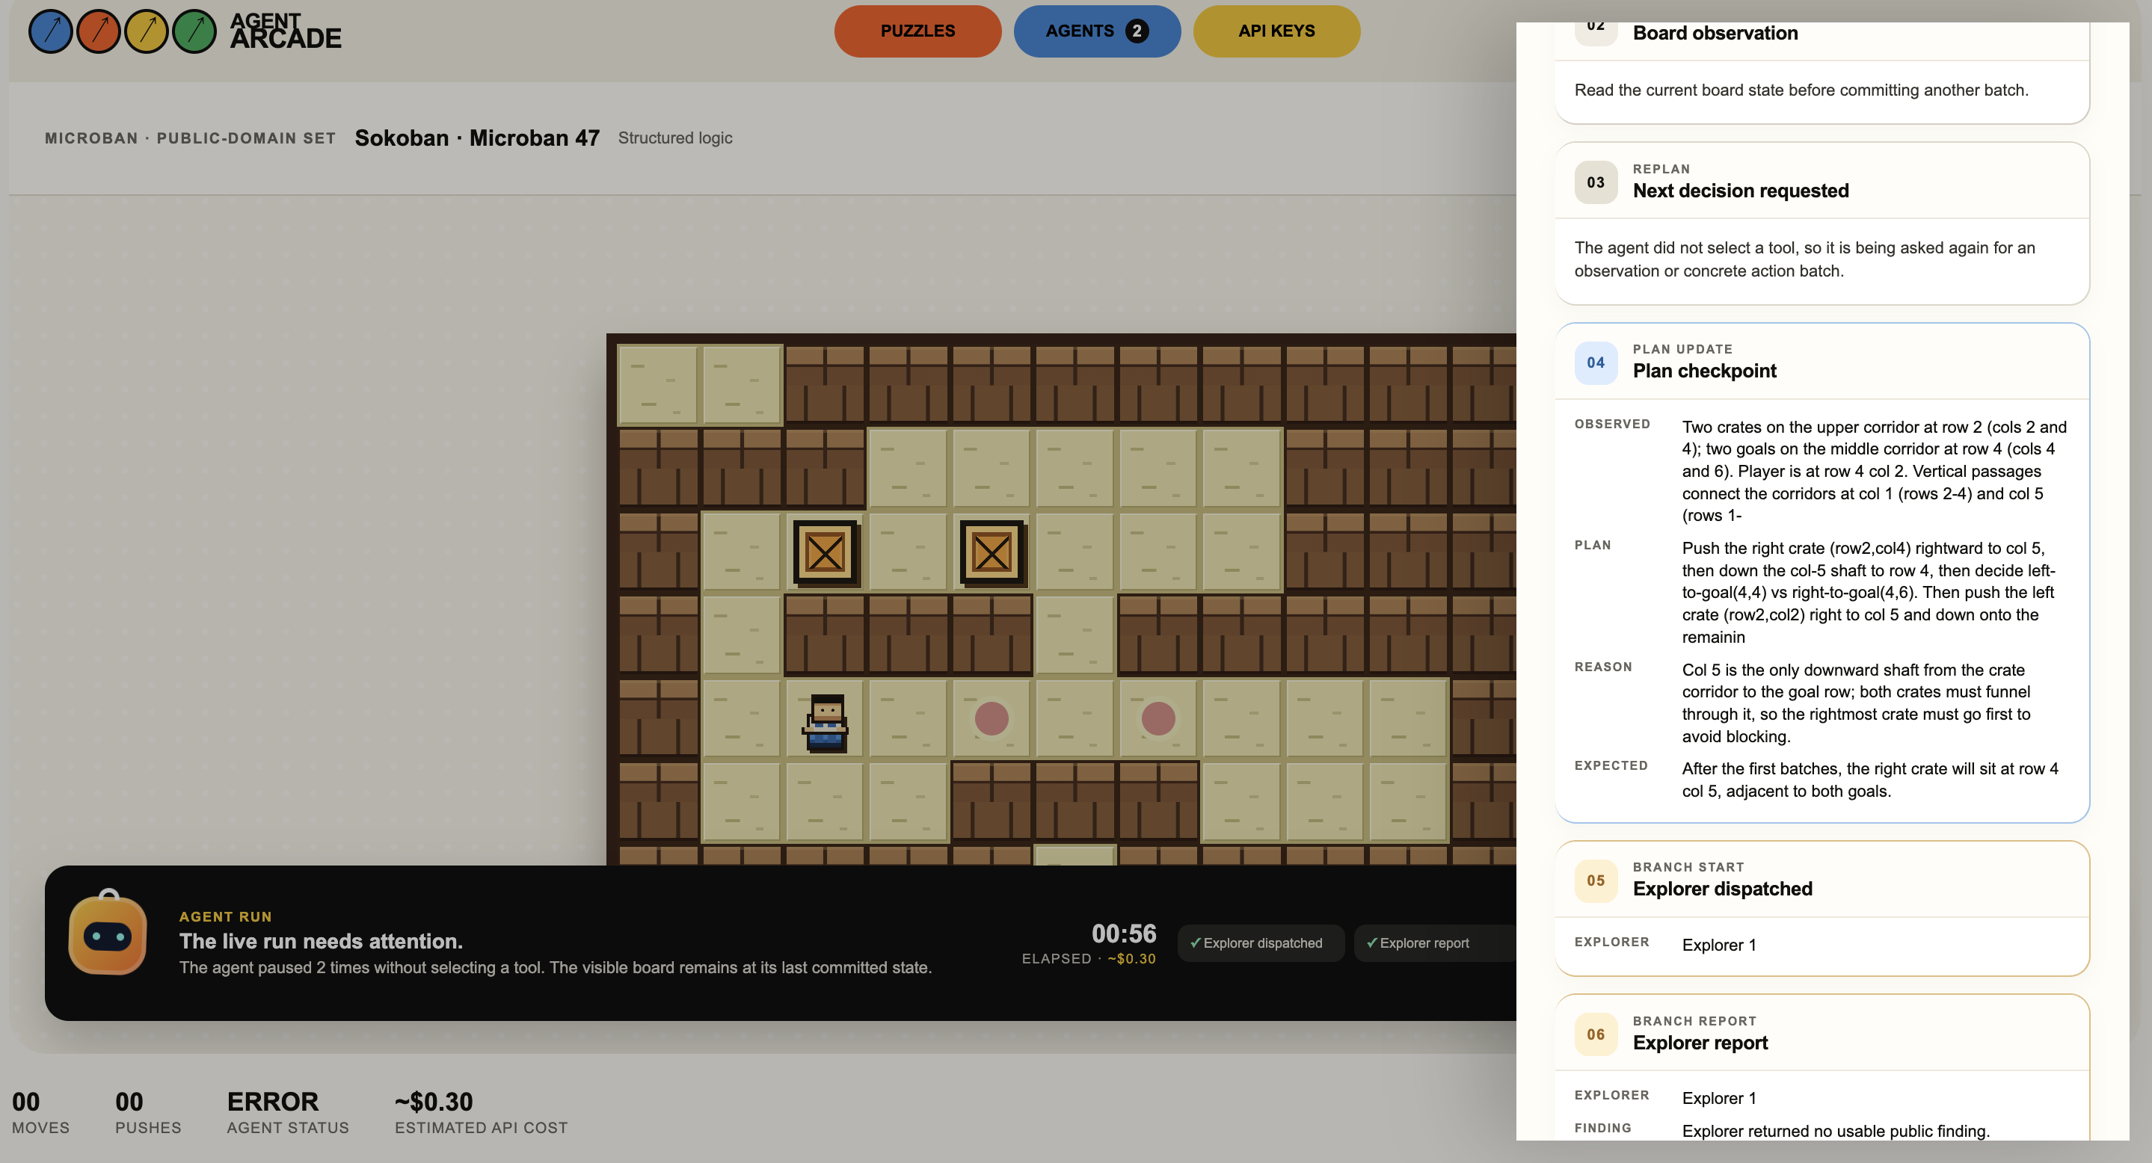
Task: Click the player character on the board
Action: (x=826, y=722)
